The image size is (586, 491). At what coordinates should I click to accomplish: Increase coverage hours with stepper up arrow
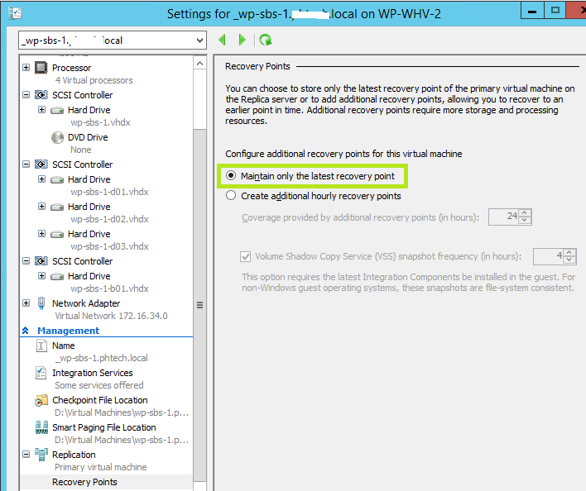(x=525, y=212)
